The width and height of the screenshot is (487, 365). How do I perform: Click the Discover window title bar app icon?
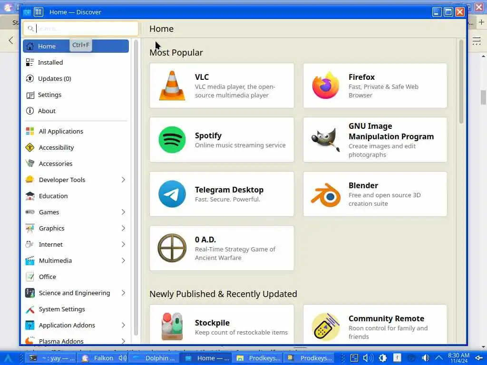pyautogui.click(x=27, y=12)
